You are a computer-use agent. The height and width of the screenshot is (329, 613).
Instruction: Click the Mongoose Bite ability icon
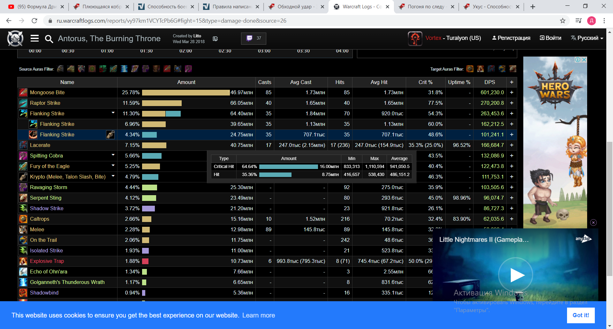pos(23,93)
